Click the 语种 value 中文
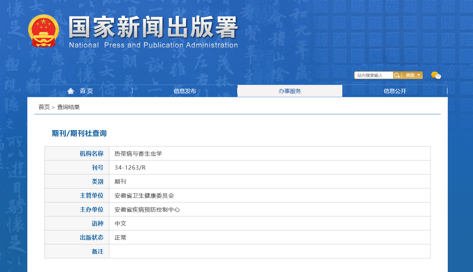Screen dimensions: 473x272 pos(121,223)
